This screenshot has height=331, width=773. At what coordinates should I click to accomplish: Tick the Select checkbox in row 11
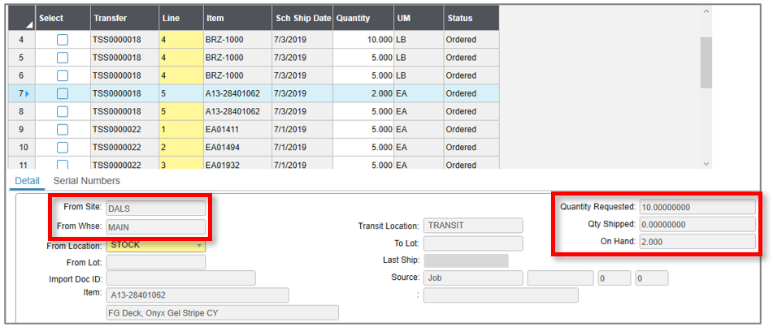63,164
